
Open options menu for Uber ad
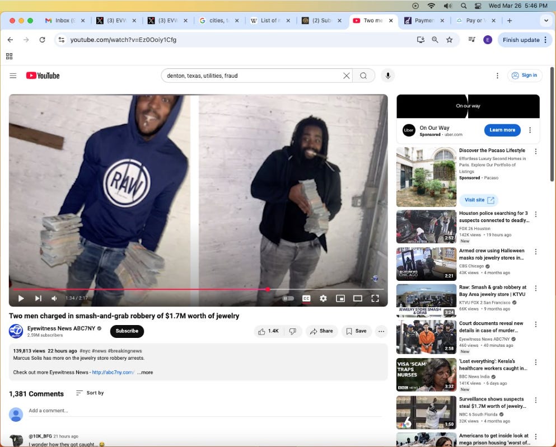click(x=530, y=130)
